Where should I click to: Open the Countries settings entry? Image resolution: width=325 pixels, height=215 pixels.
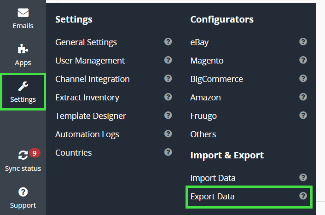pyautogui.click(x=73, y=152)
